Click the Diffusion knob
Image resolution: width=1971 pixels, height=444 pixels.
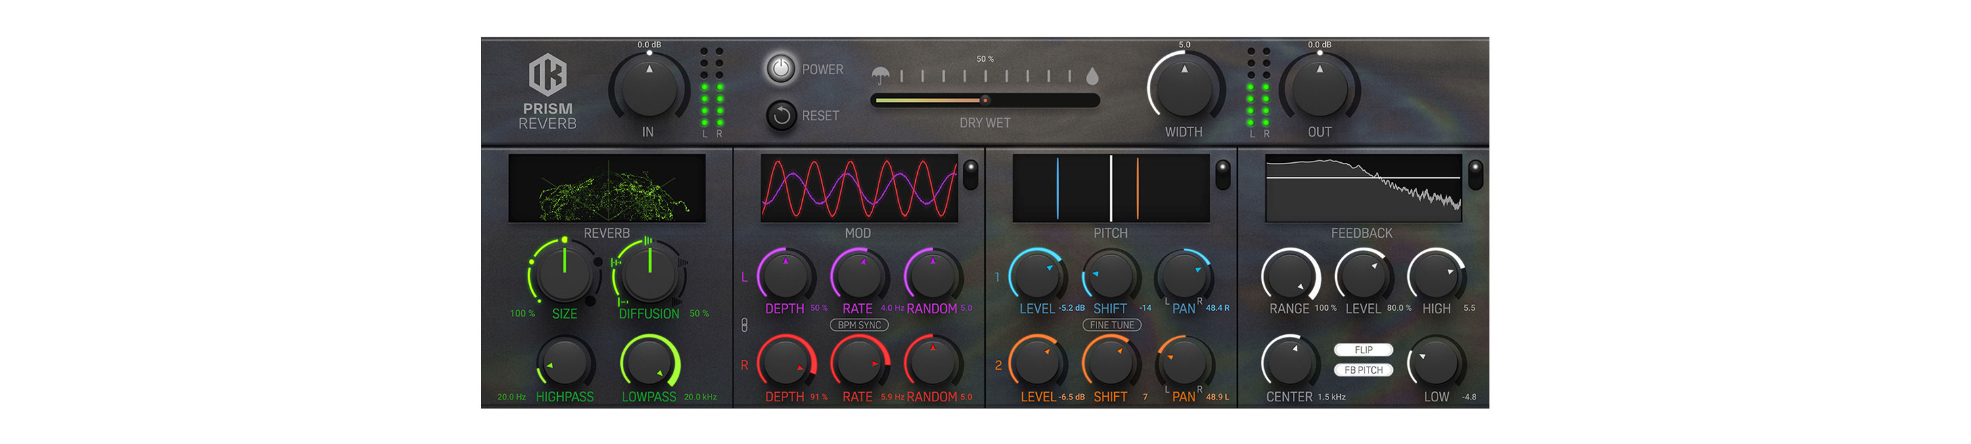pyautogui.click(x=649, y=273)
